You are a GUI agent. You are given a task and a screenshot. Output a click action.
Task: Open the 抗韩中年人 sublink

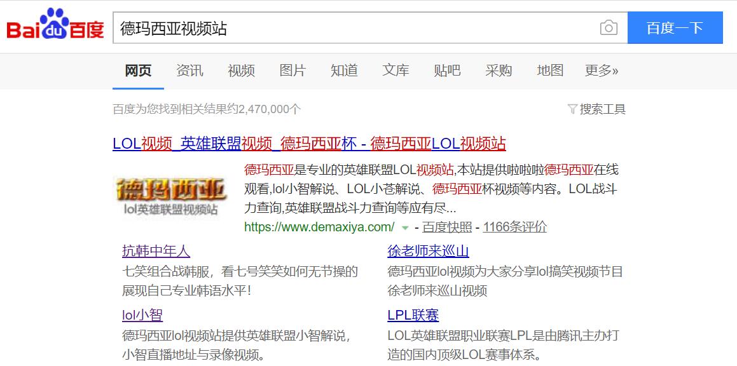156,252
